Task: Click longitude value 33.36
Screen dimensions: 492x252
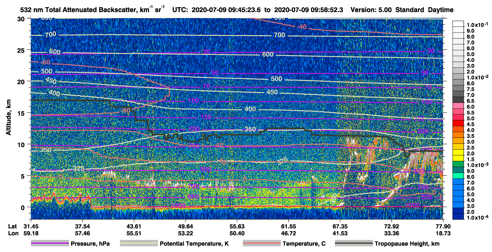Action: [392, 233]
